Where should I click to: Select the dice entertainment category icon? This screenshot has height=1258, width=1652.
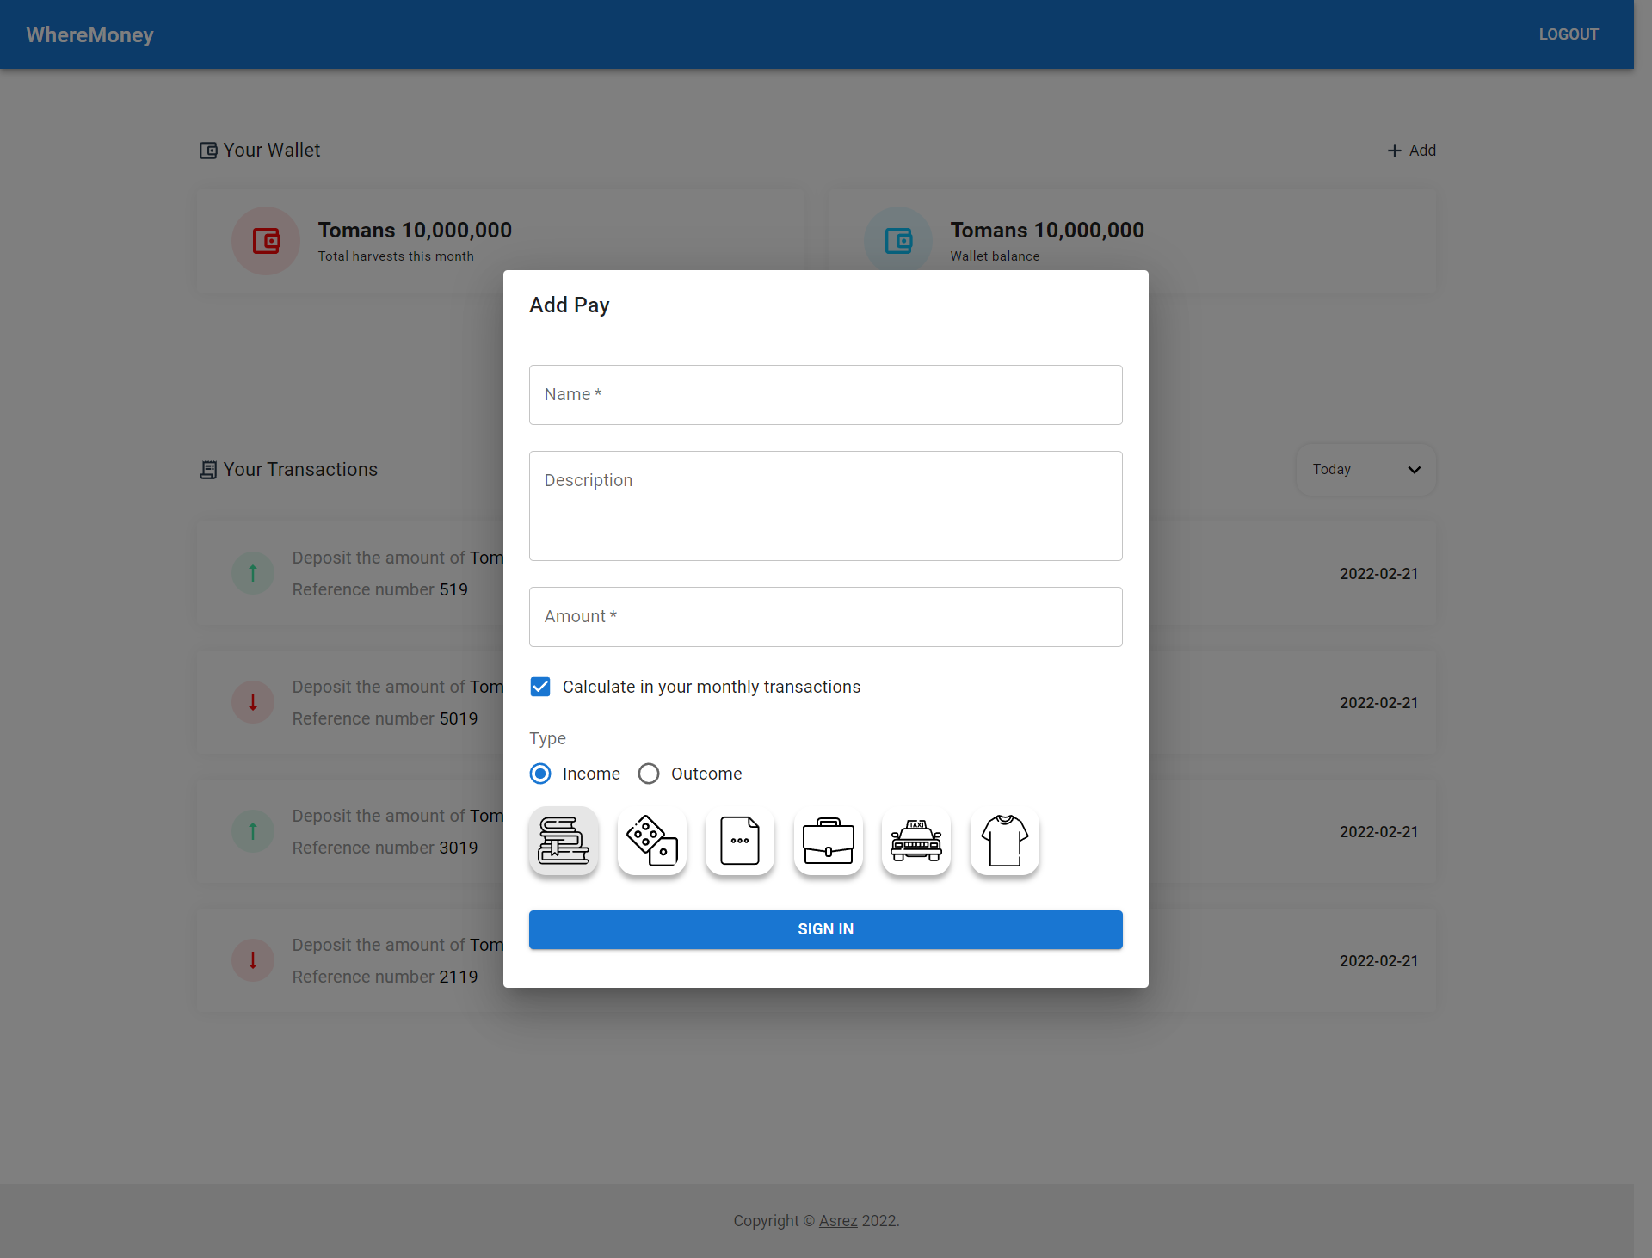tap(652, 841)
